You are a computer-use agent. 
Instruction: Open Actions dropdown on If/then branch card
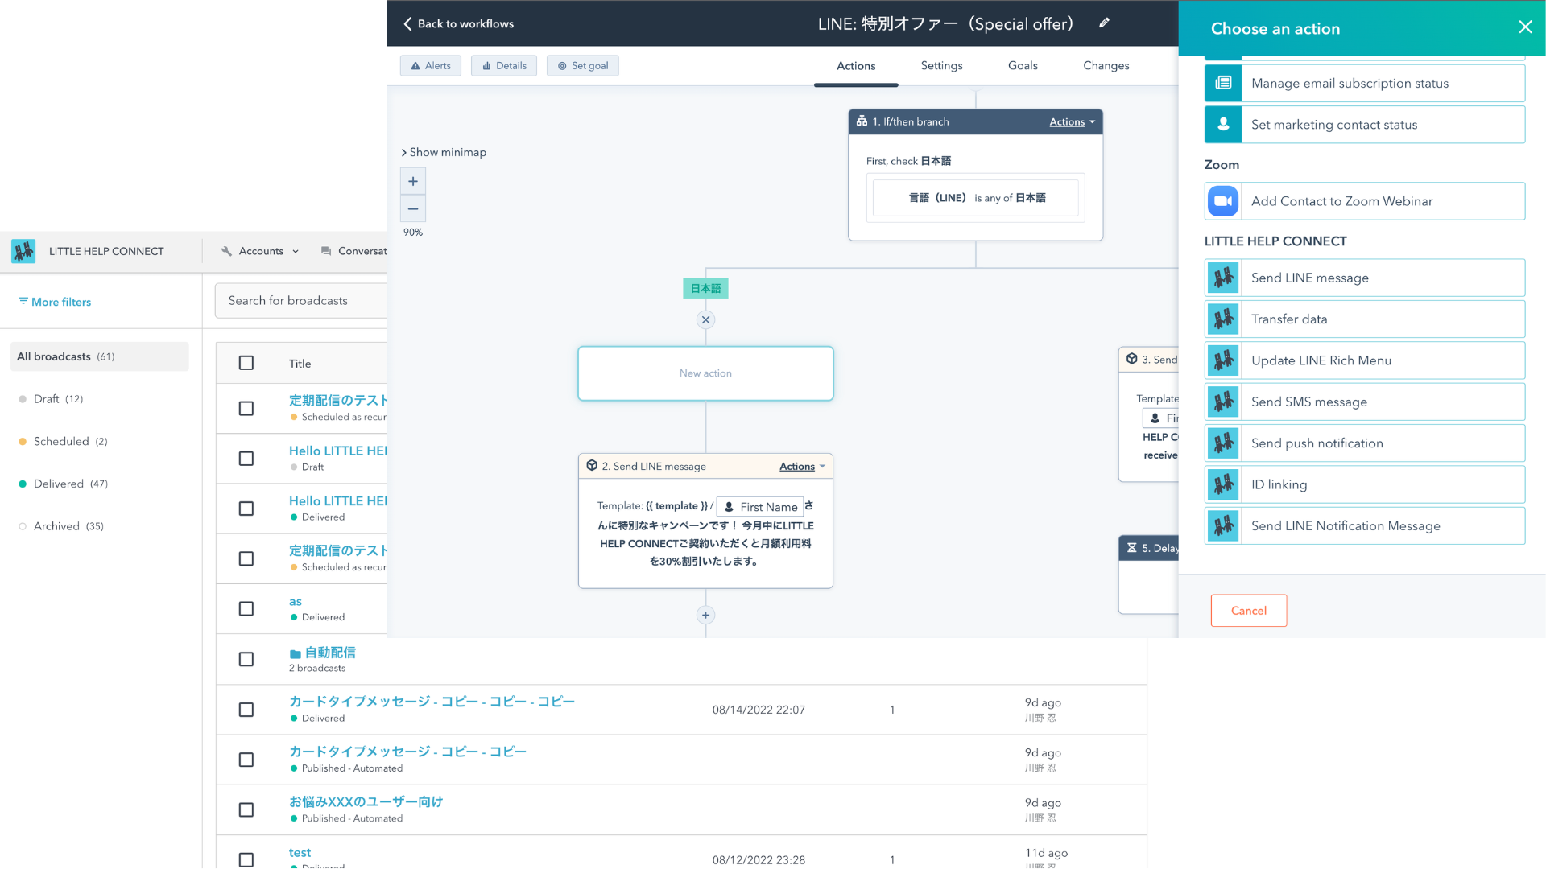point(1072,121)
